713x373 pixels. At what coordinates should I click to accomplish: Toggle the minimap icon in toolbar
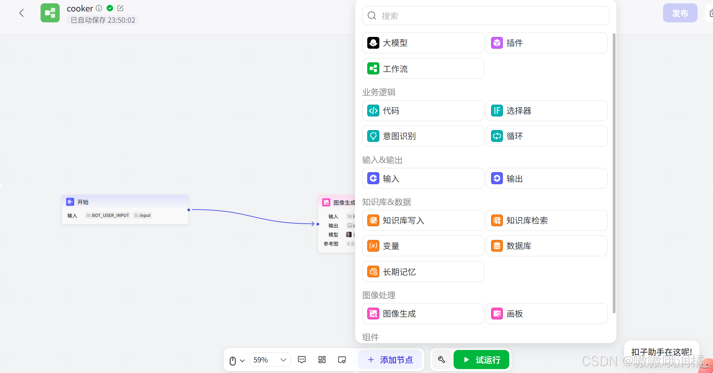342,360
